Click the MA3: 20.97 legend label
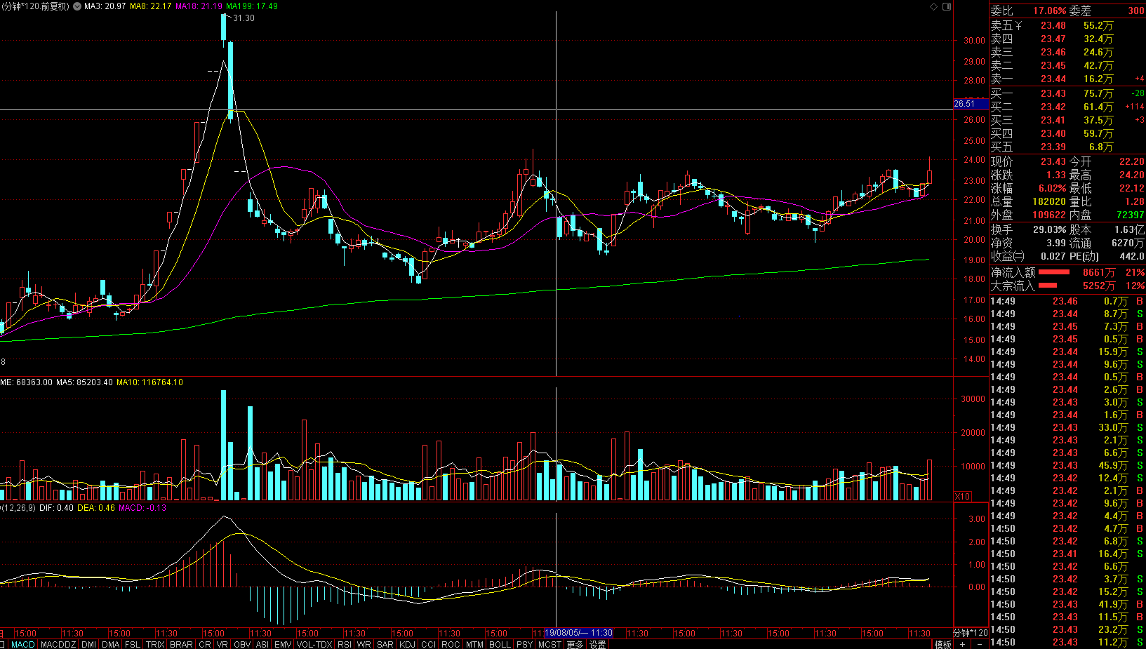 105,6
